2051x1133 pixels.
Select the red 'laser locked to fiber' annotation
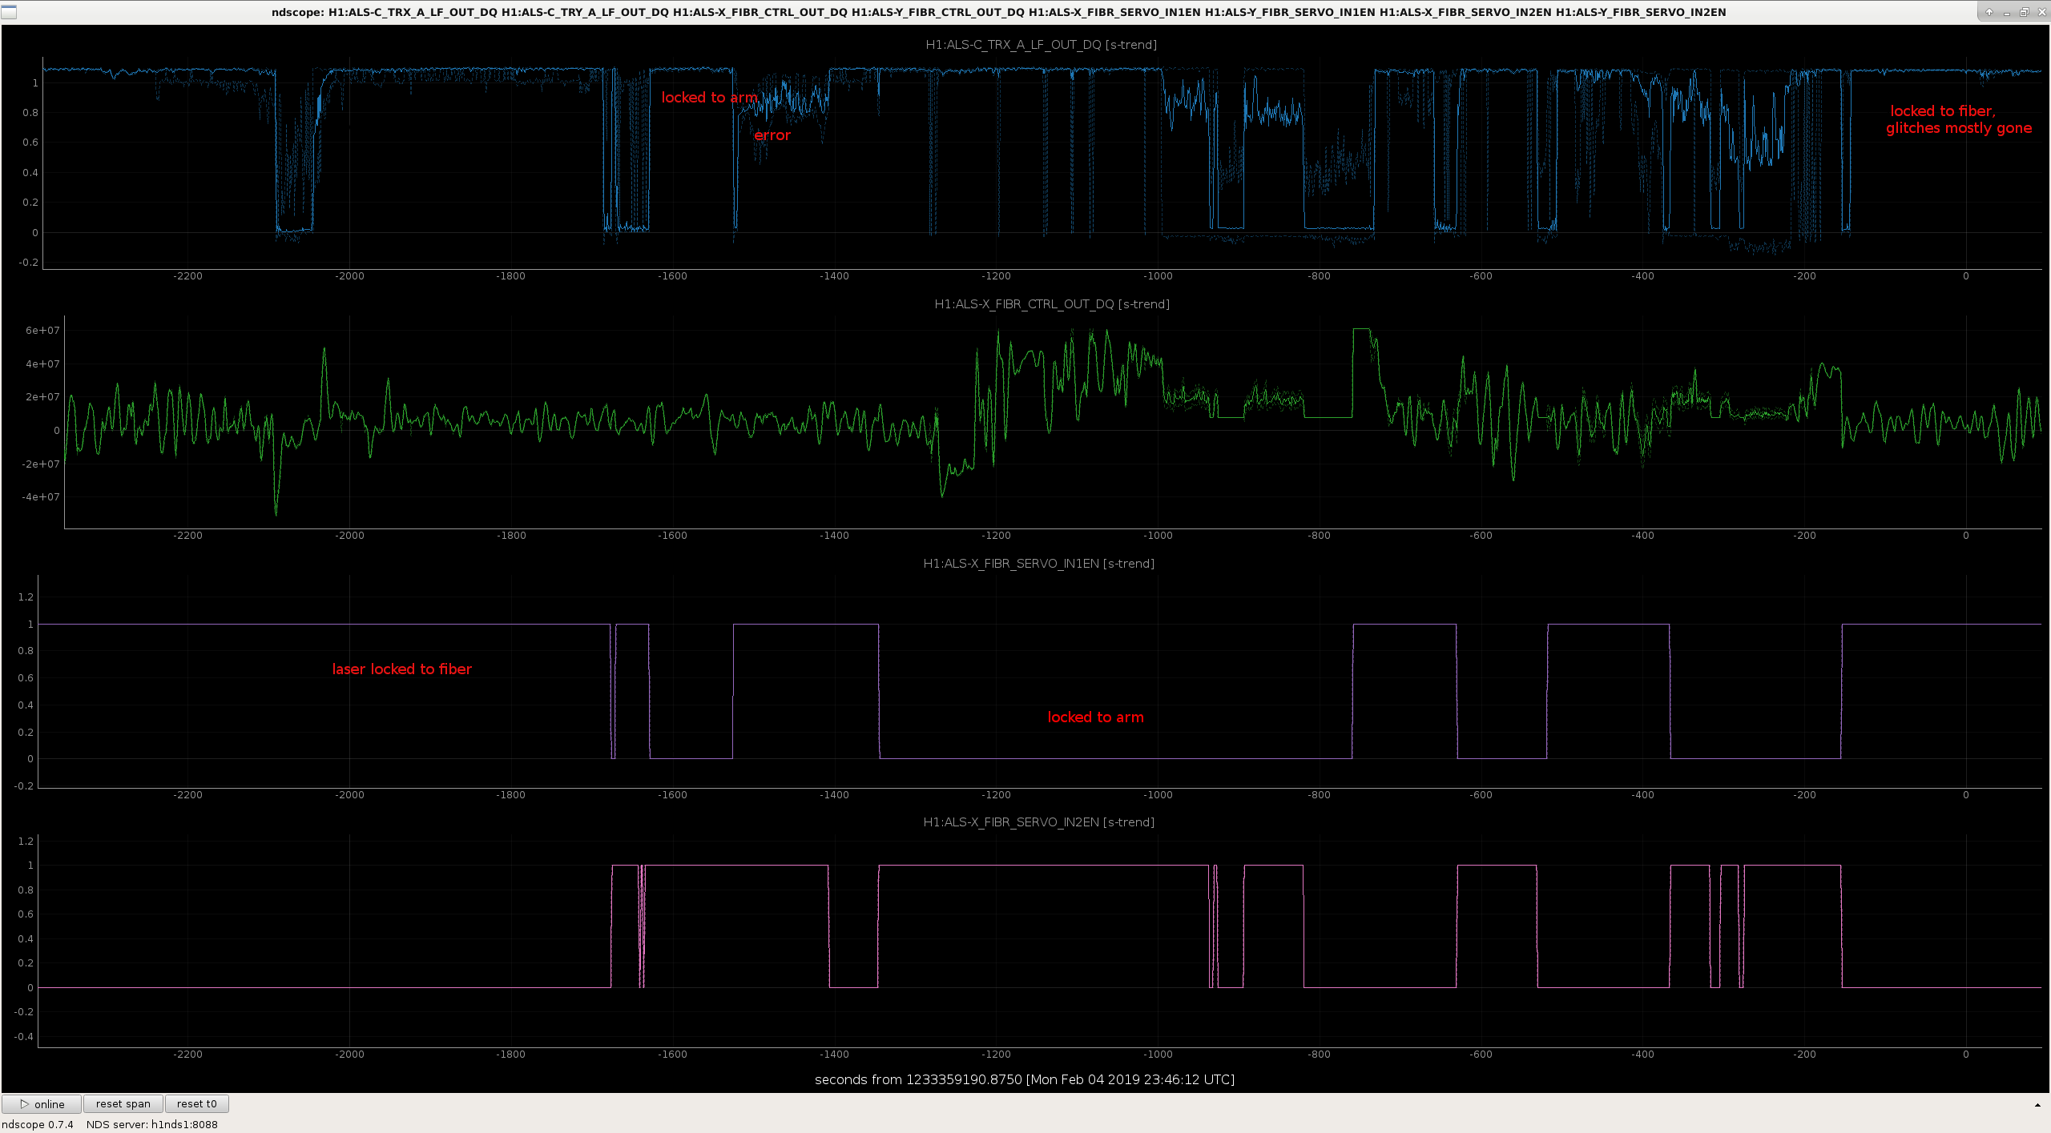402,669
